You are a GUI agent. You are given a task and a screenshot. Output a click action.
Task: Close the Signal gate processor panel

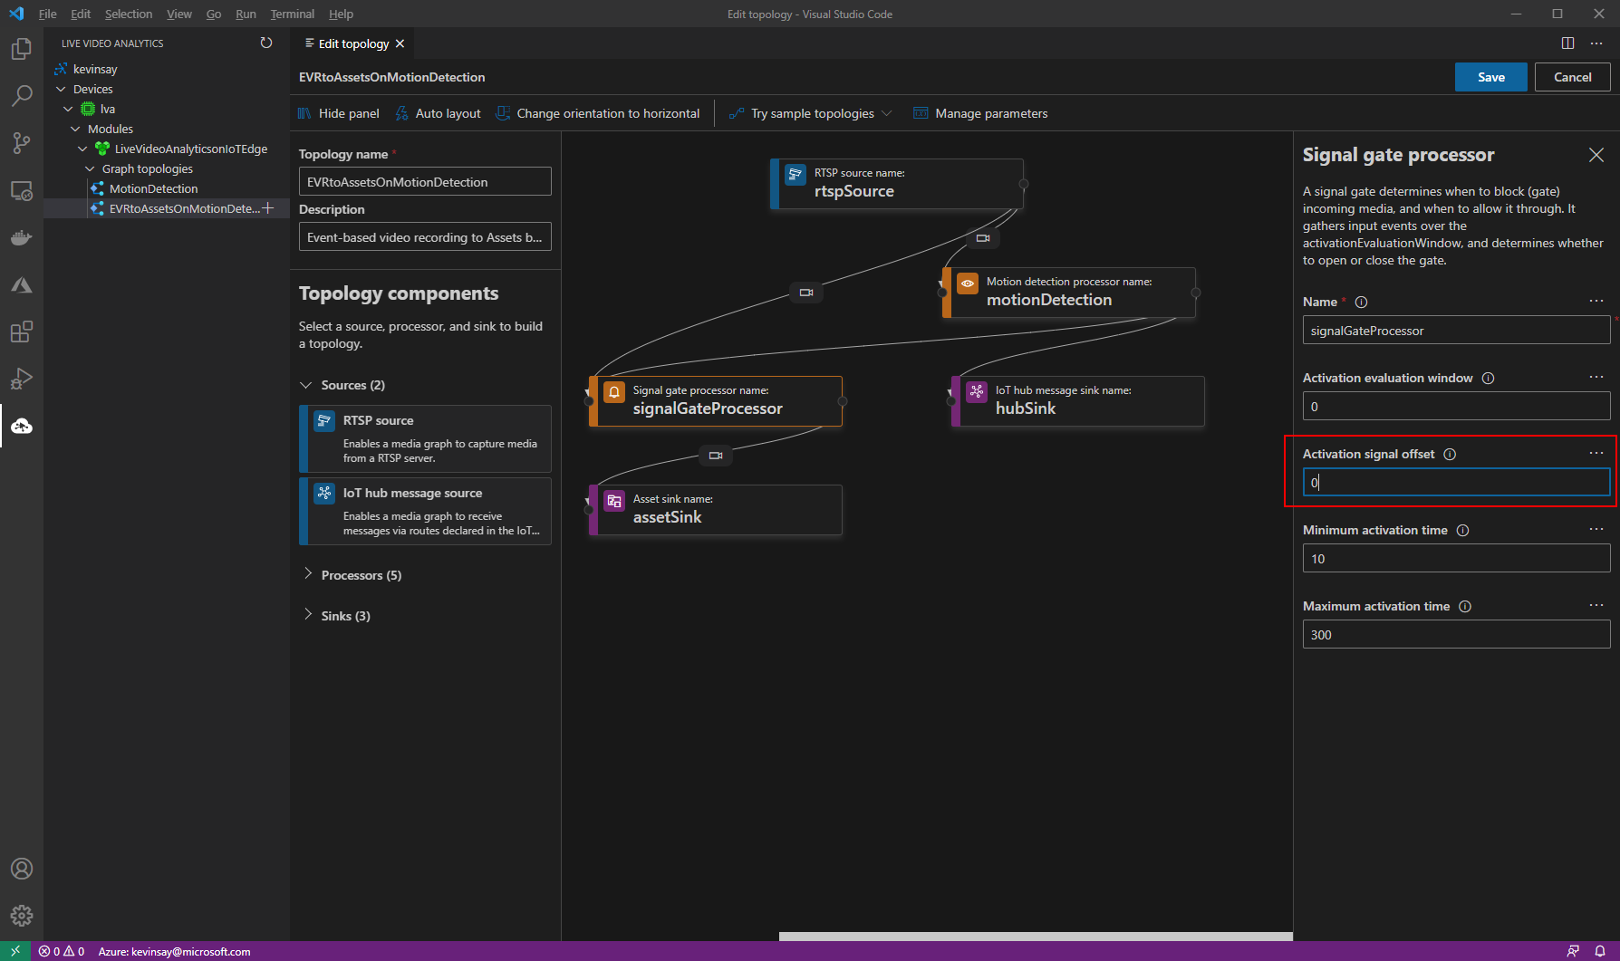point(1596,155)
